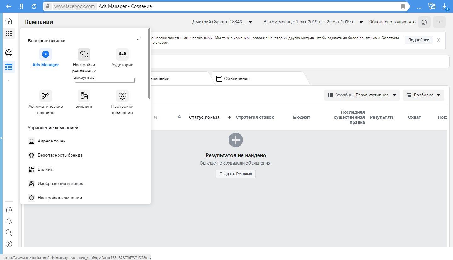Open the Разбивка dropdown
The width and height of the screenshot is (453, 260).
pyautogui.click(x=423, y=95)
